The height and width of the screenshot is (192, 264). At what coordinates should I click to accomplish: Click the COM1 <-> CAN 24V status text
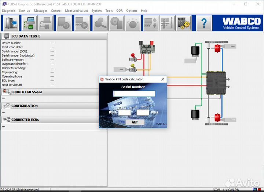227,189
